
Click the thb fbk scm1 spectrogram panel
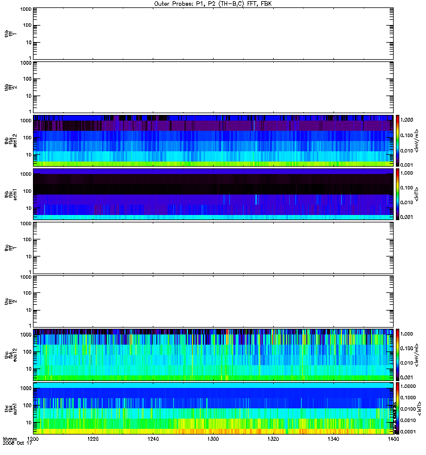[213, 194]
